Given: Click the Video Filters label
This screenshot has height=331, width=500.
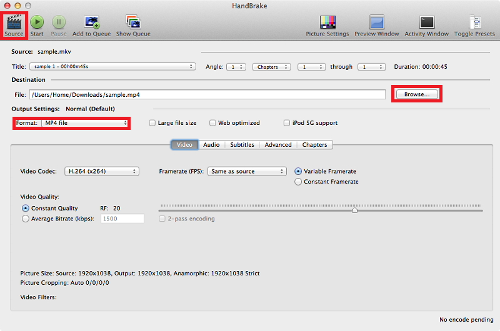Looking at the screenshot, I should pos(38,297).
